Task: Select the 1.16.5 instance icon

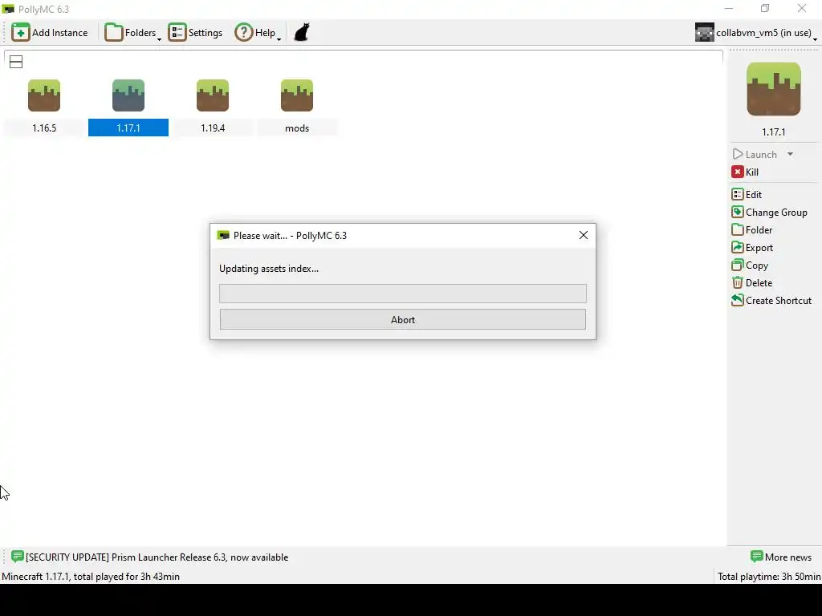Action: tap(44, 95)
